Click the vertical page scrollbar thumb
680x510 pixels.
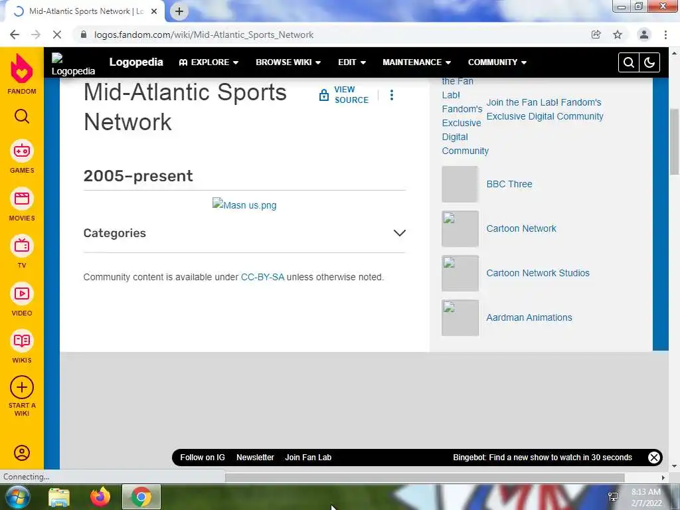[x=675, y=141]
